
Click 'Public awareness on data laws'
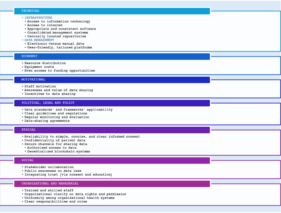[53, 171]
